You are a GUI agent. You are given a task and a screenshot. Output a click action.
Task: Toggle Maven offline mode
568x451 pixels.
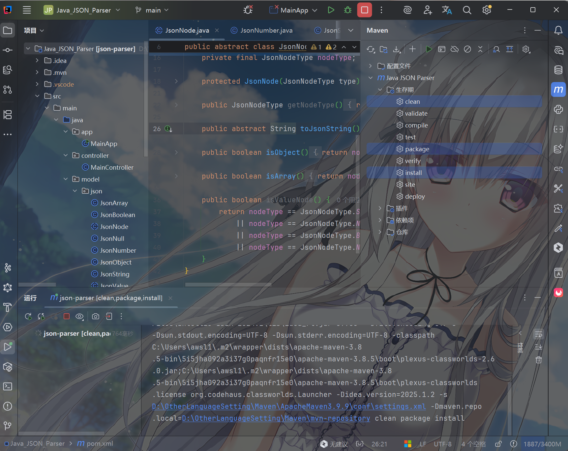[x=455, y=49]
